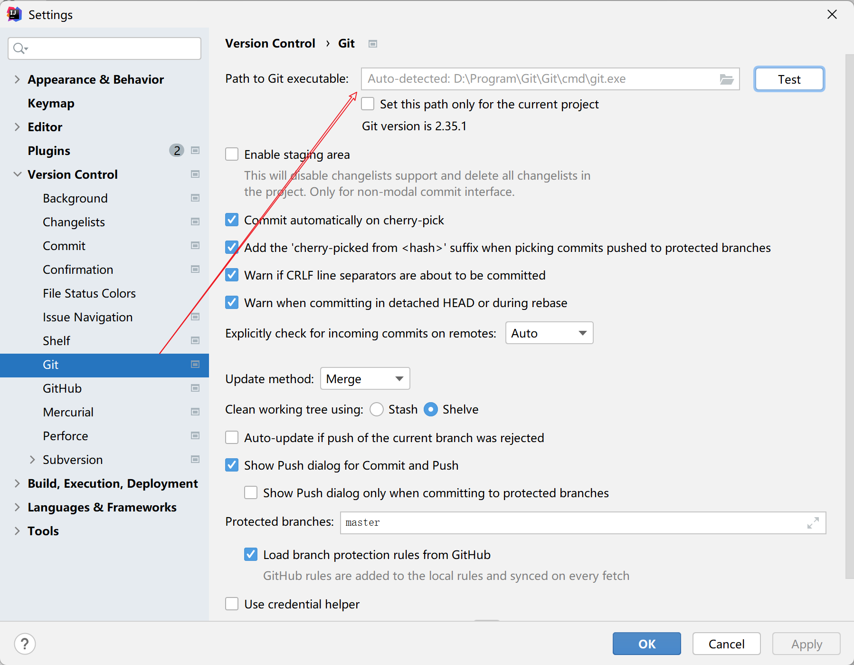Click the project-level icon beside the Git breadcrumb

[x=373, y=44]
